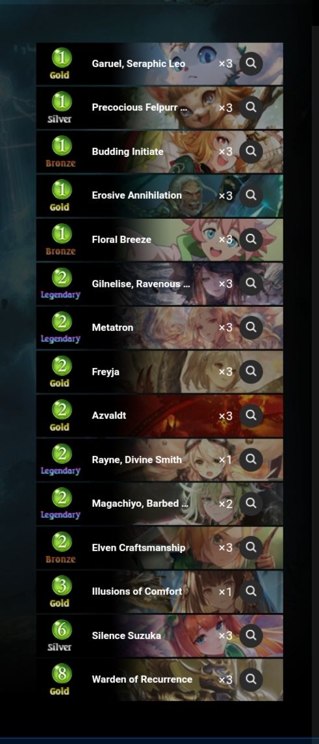Click the search icon on Metatron row
This screenshot has width=319, height=744.
(251, 327)
